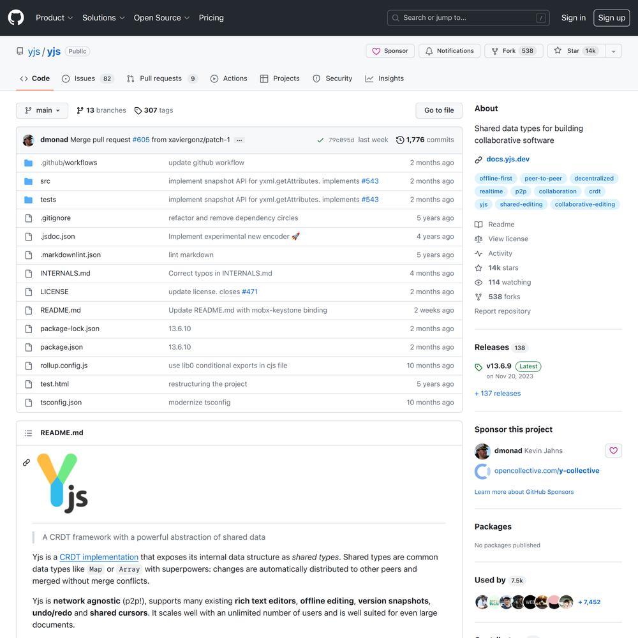Image resolution: width=638 pixels, height=638 pixels.
Task: Follow the CRDT implementation link
Action: point(99,557)
